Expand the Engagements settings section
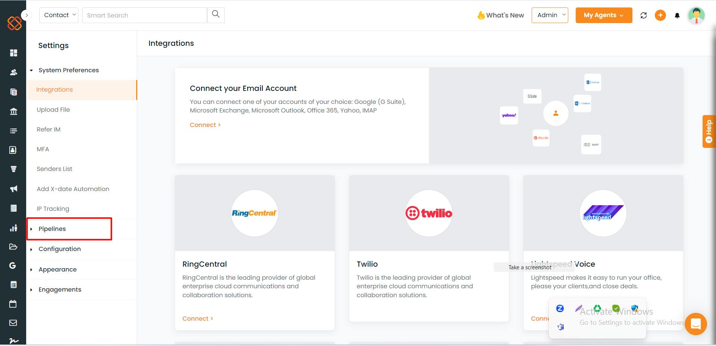The image size is (716, 346). coord(60,289)
